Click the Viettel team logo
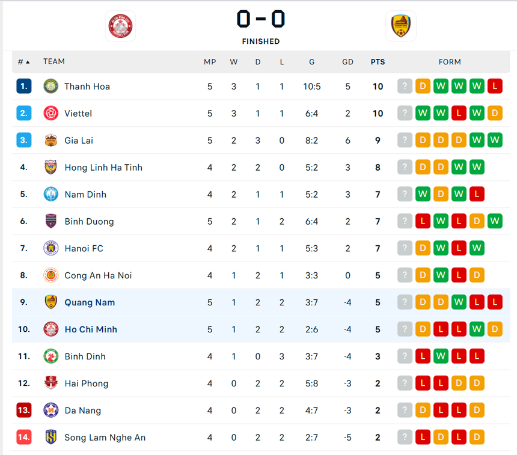The image size is (517, 455). (x=50, y=113)
